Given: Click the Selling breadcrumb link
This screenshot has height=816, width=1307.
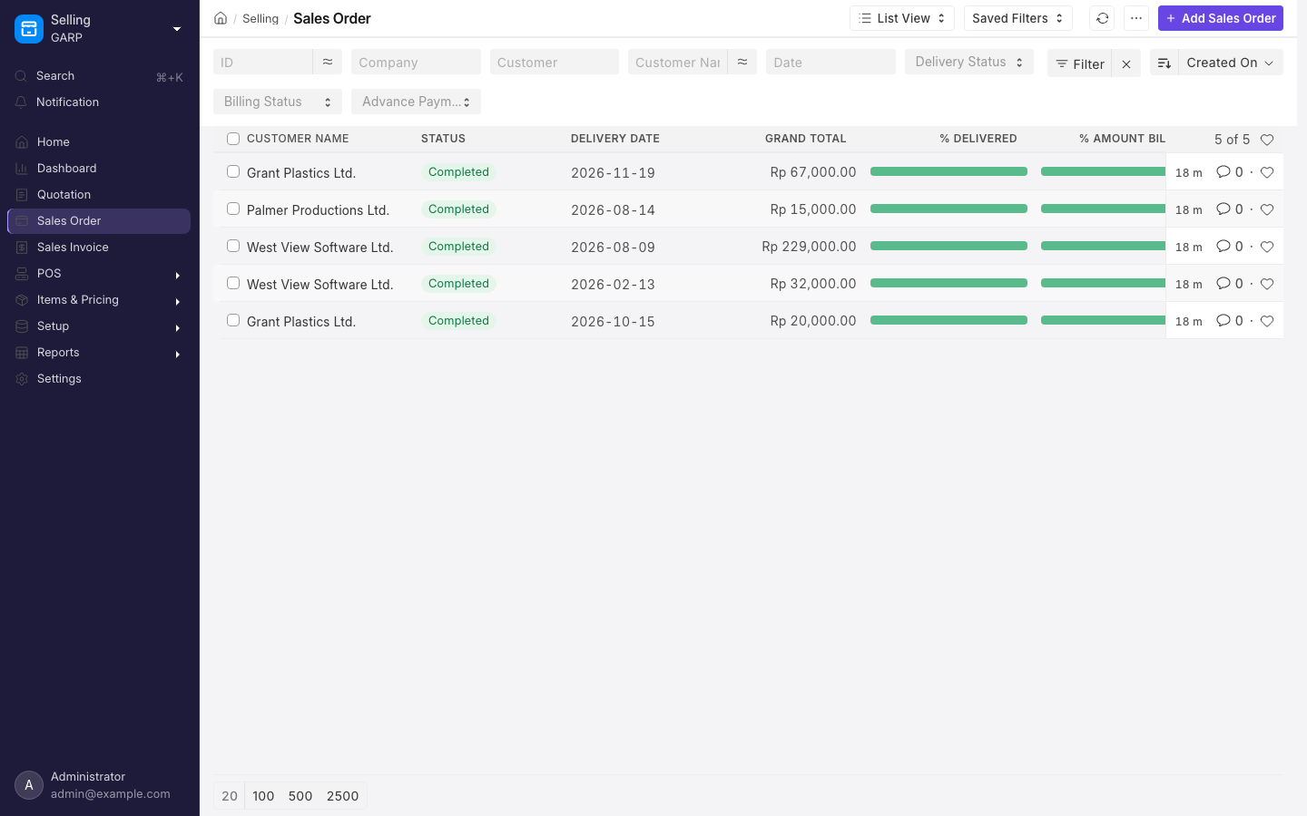Looking at the screenshot, I should coord(260,18).
